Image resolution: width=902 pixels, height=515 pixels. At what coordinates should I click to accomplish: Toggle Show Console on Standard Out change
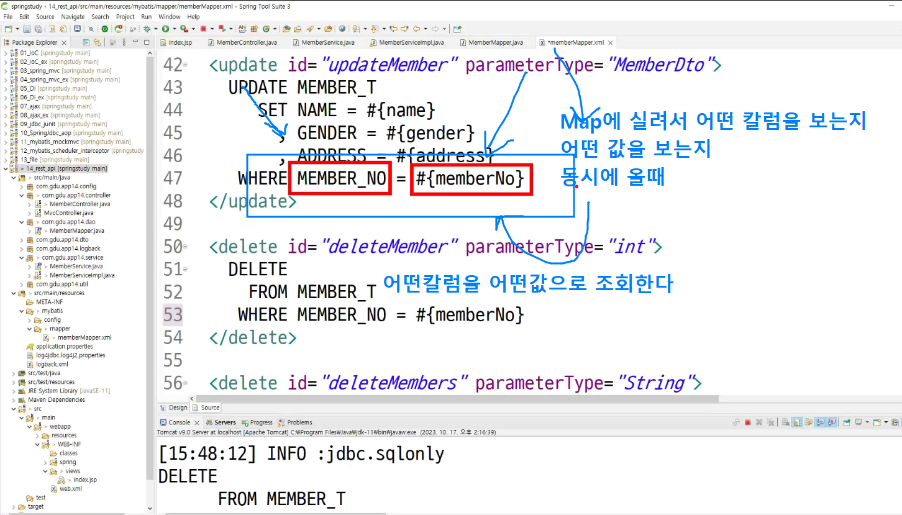819,422
